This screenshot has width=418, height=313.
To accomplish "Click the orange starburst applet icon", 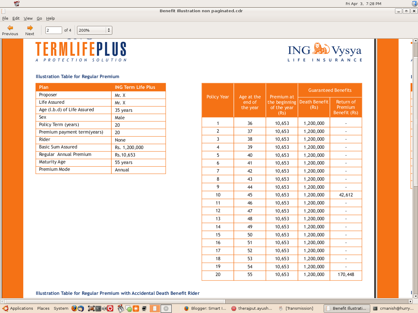I will point(136,308).
